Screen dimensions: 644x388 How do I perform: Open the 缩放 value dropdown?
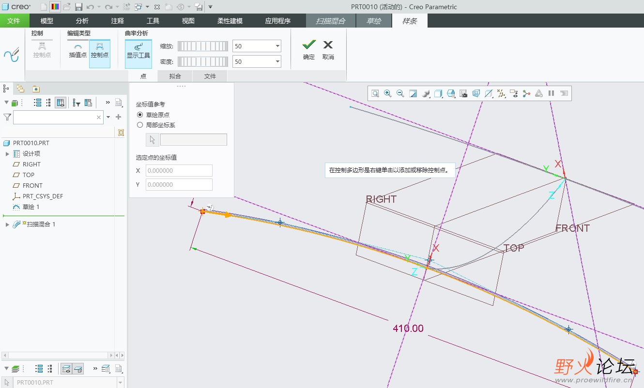point(277,46)
